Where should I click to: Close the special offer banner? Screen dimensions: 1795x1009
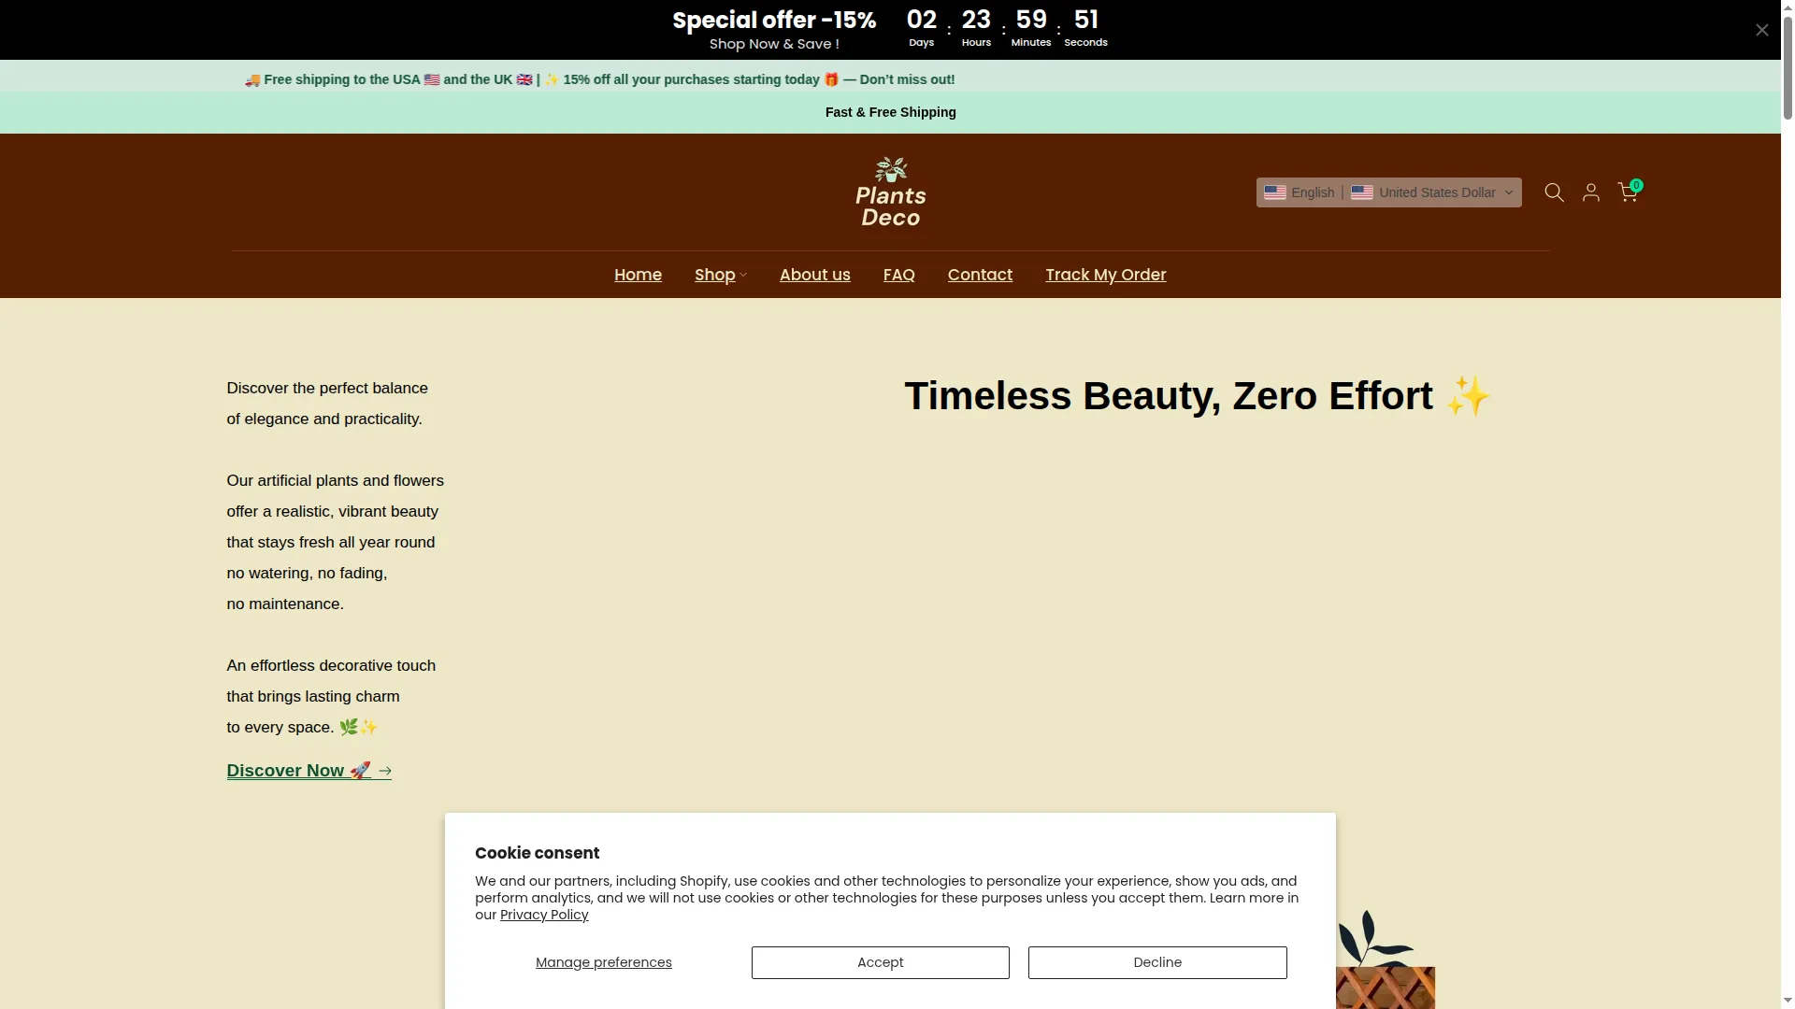click(1761, 30)
